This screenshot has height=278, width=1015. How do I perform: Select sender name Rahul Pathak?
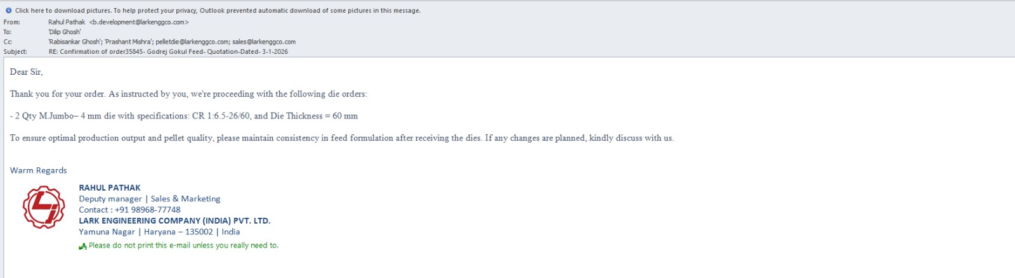click(67, 22)
